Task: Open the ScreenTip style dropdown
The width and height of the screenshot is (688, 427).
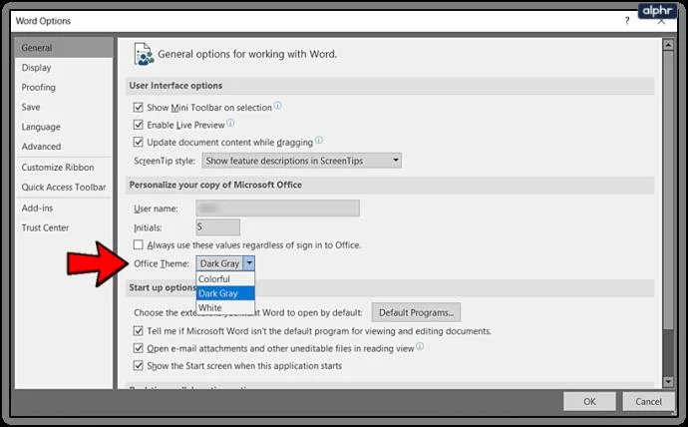Action: (x=302, y=161)
